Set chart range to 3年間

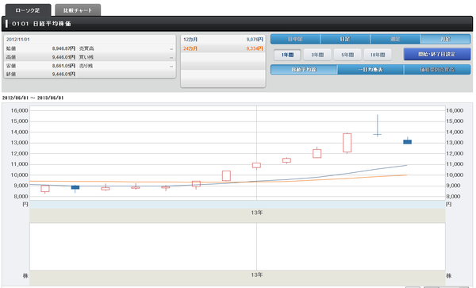pos(317,55)
